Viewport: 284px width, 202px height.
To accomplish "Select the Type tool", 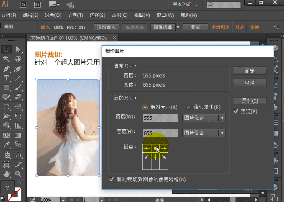I will coord(6,78).
